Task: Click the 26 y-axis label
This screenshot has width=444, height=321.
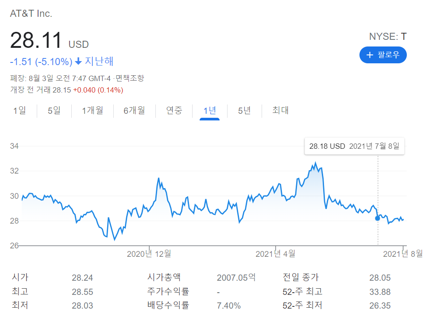Action: (14, 246)
